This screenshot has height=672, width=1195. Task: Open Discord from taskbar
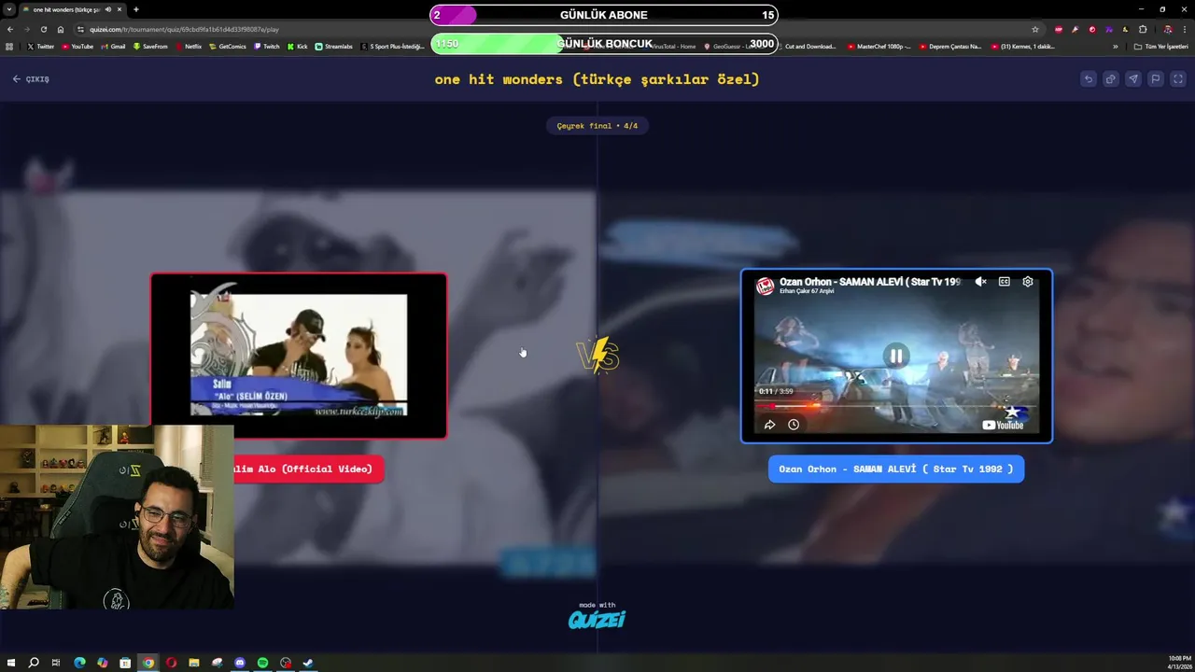point(240,663)
